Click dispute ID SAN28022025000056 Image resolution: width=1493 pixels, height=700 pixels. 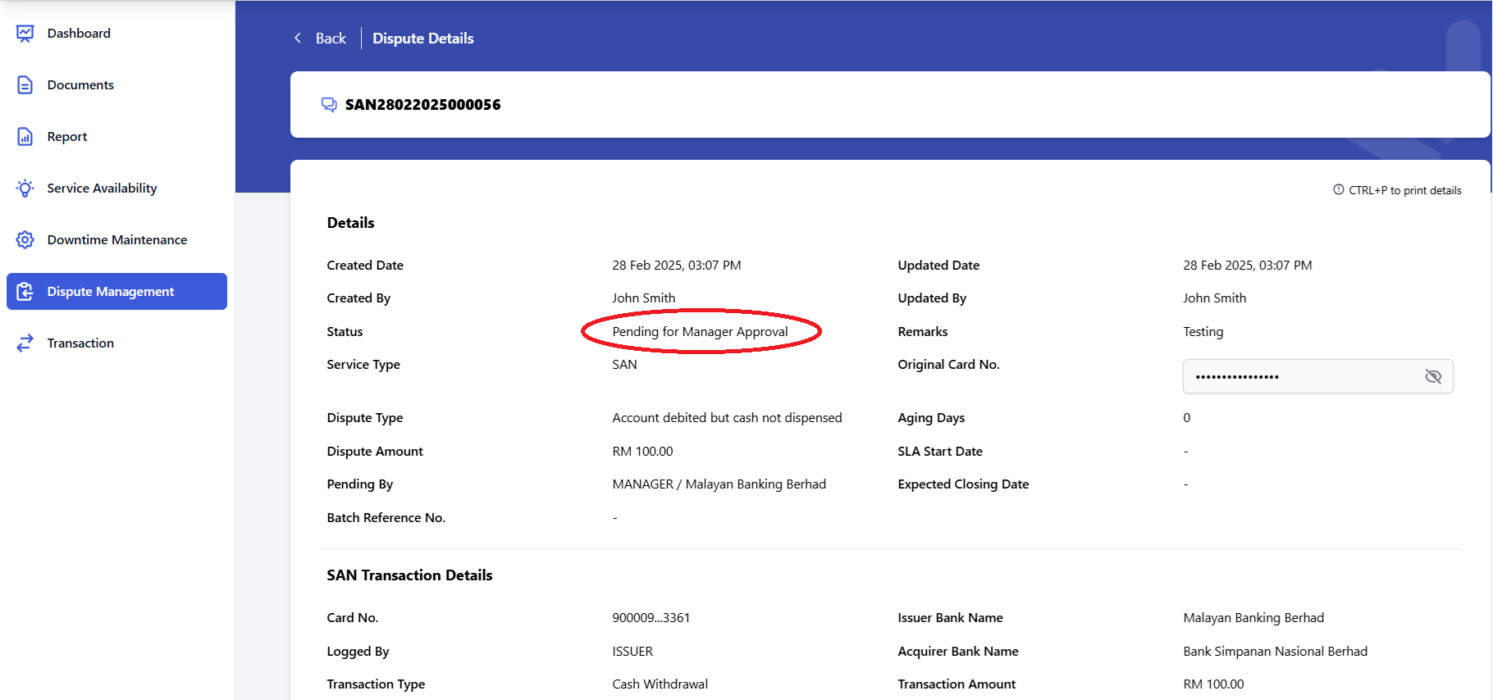click(422, 105)
